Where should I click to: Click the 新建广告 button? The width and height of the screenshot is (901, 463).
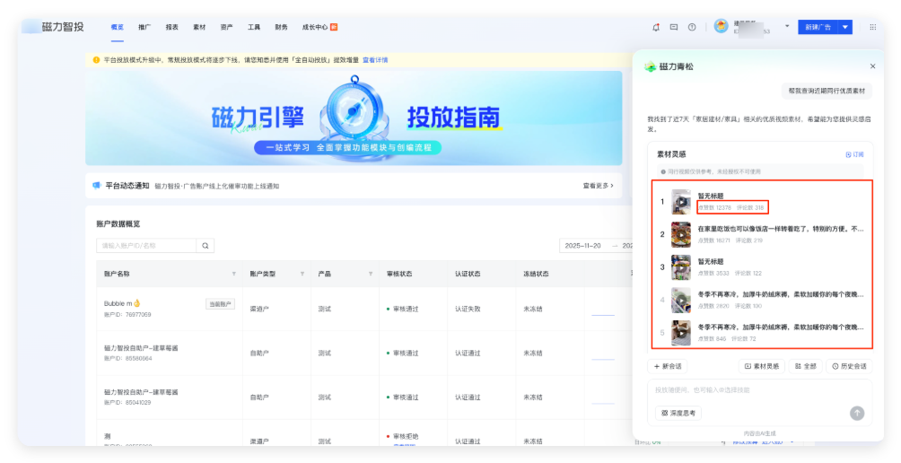[x=818, y=27]
